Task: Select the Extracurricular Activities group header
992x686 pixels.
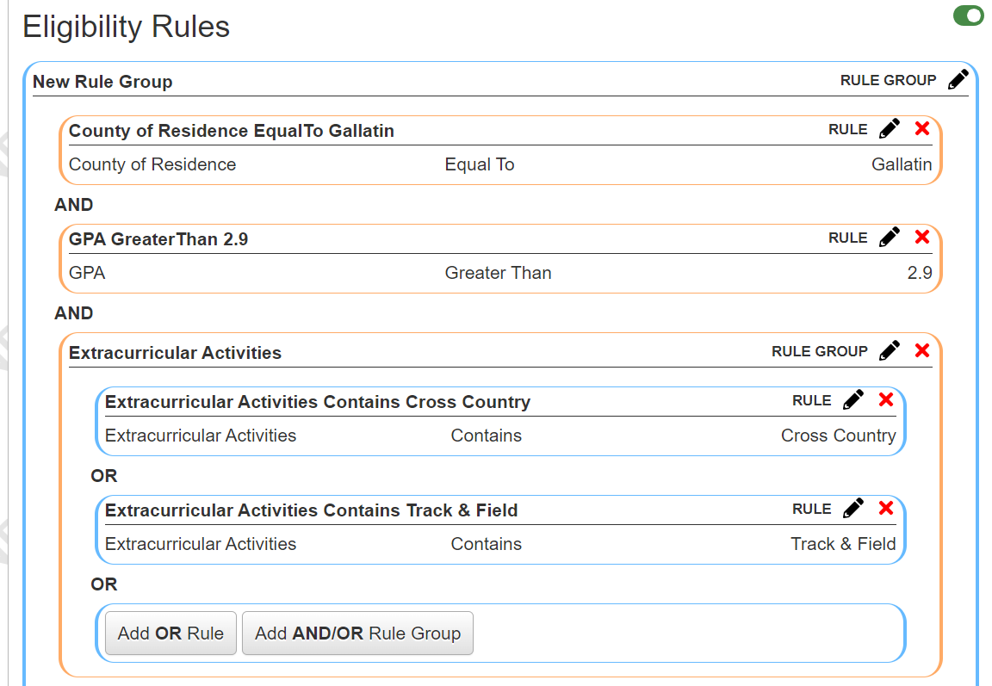Action: pos(176,352)
